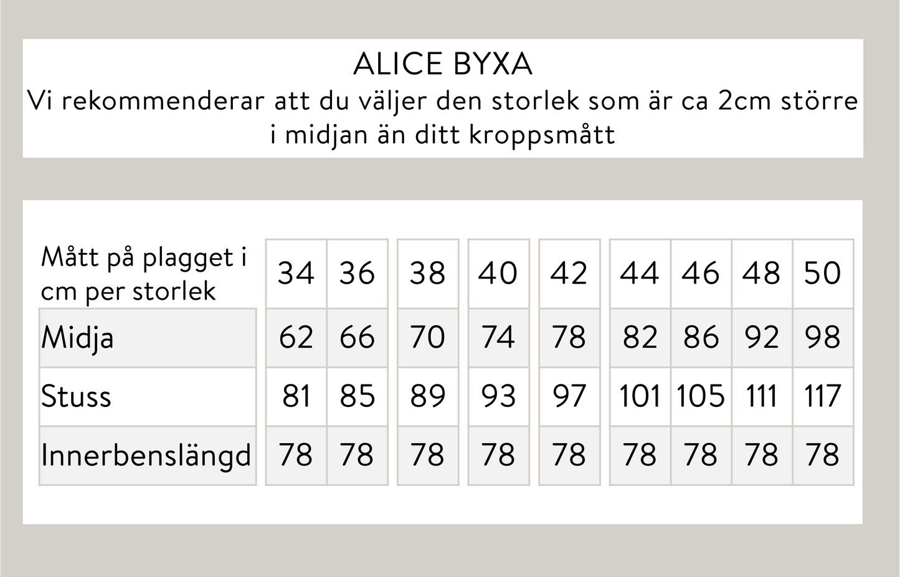Click the "Mått på plagget" table header text

coord(143,274)
